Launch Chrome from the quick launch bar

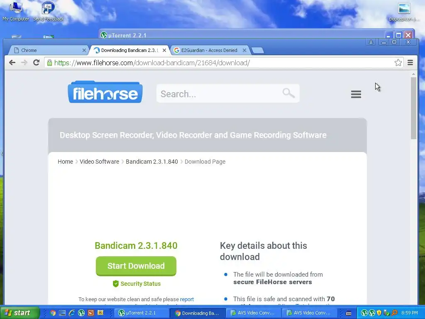pyautogui.click(x=53, y=313)
